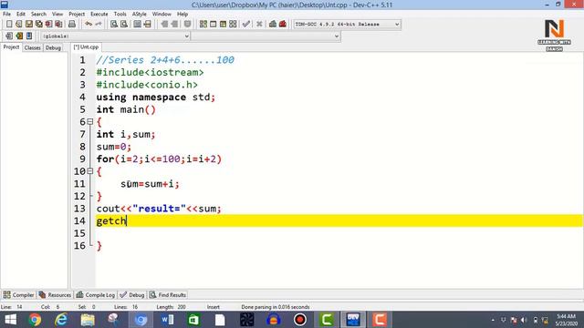This screenshot has width=584, height=328.
Task: Click the Save All toolbar icon
Action: tap(38, 25)
